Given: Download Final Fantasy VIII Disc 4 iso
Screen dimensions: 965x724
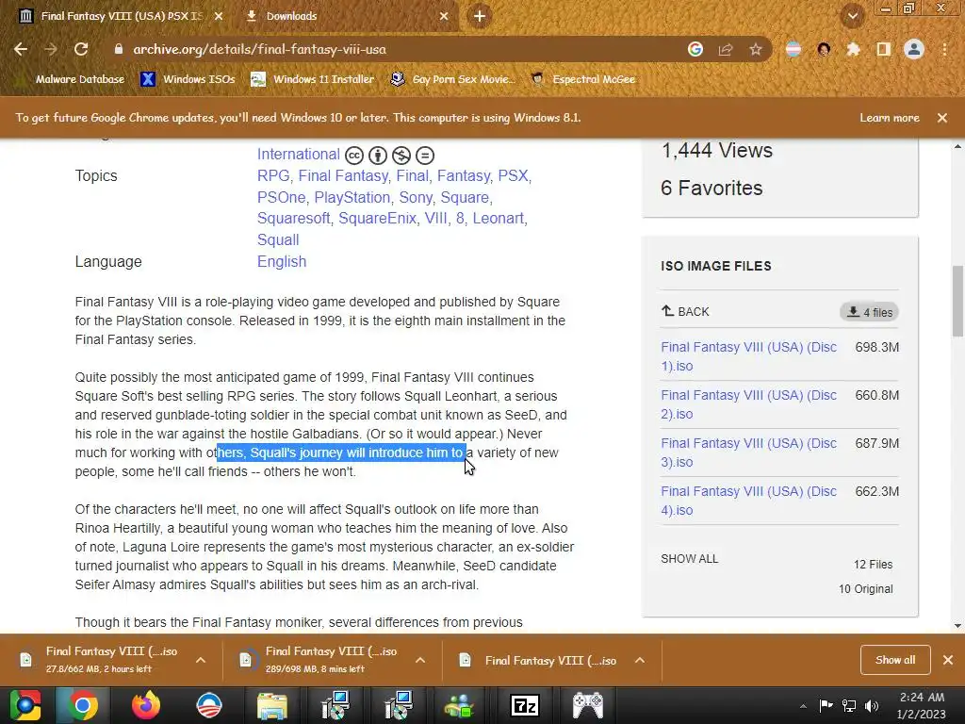Looking at the screenshot, I should 748,501.
